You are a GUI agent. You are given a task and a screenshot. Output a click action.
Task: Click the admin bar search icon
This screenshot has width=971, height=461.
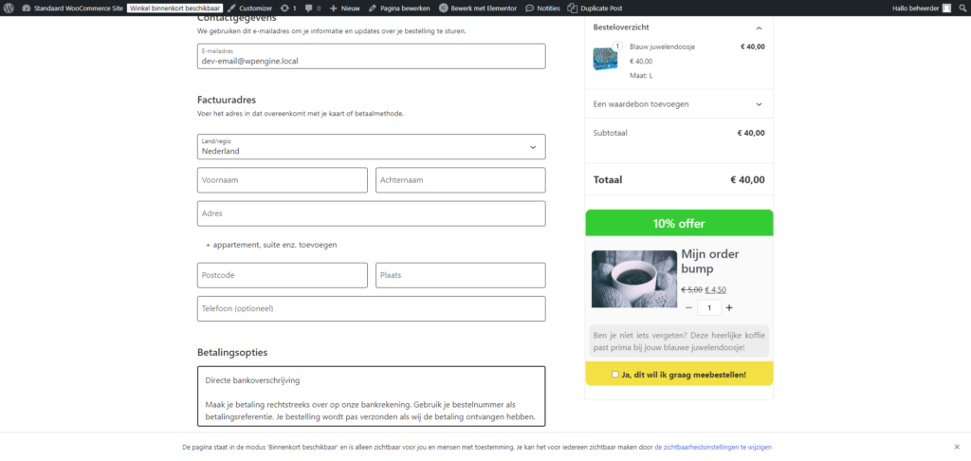962,8
